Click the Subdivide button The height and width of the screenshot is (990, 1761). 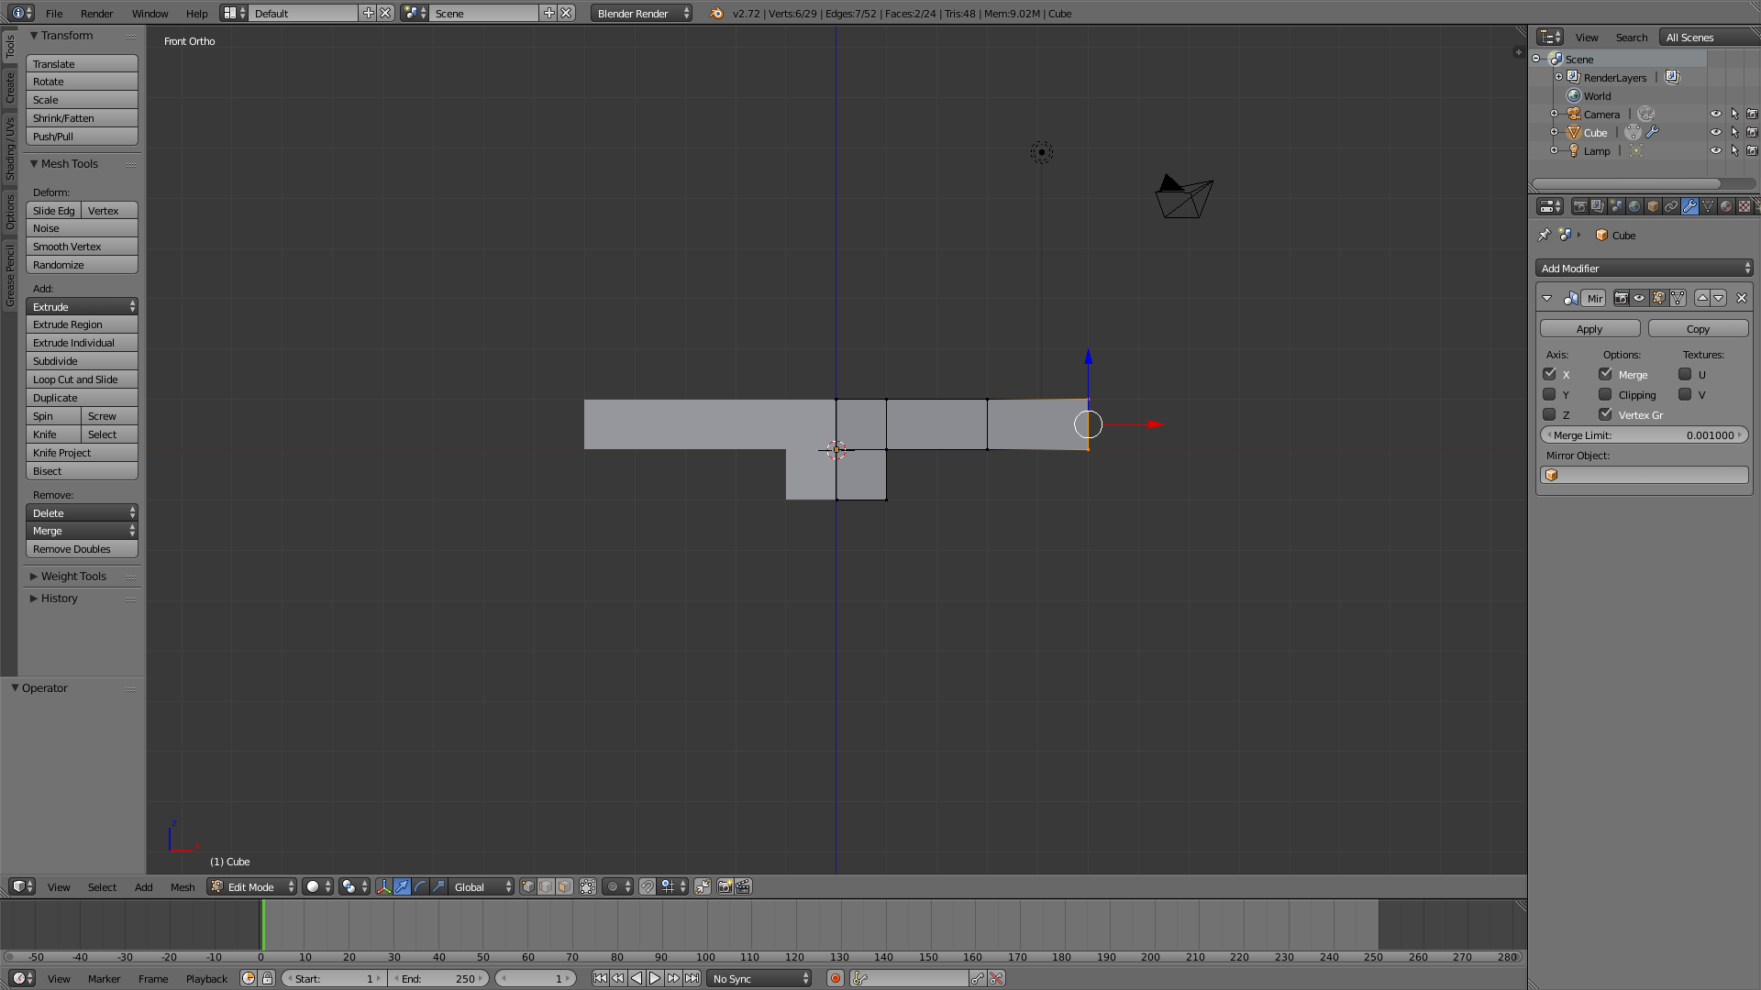[x=82, y=361]
